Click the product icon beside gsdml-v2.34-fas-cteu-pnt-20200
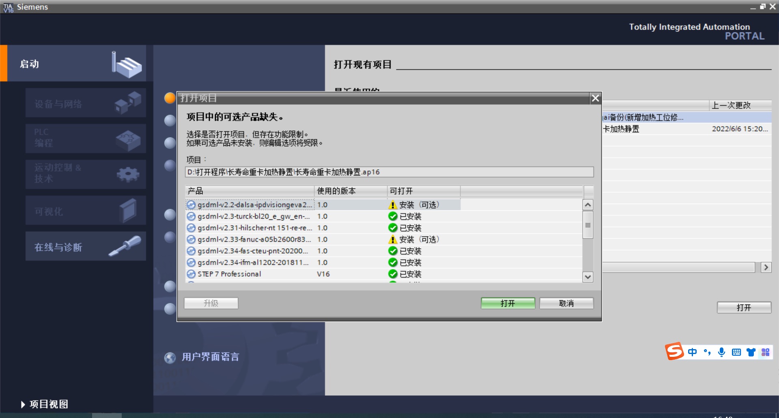The width and height of the screenshot is (779, 418). tap(191, 251)
